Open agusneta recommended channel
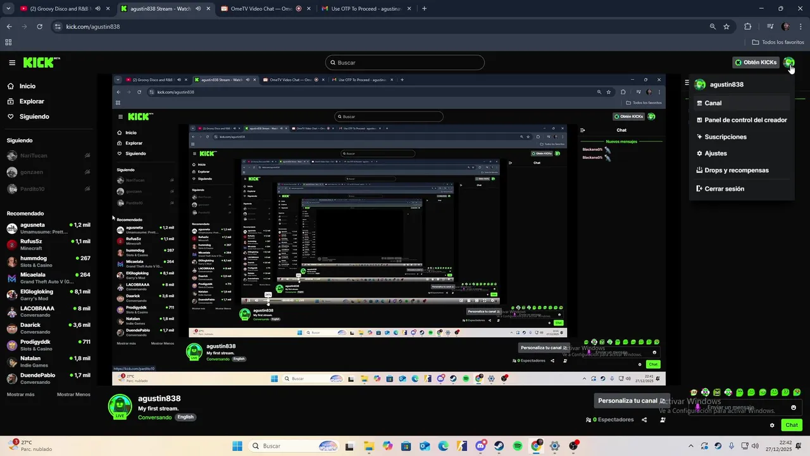 click(x=49, y=228)
